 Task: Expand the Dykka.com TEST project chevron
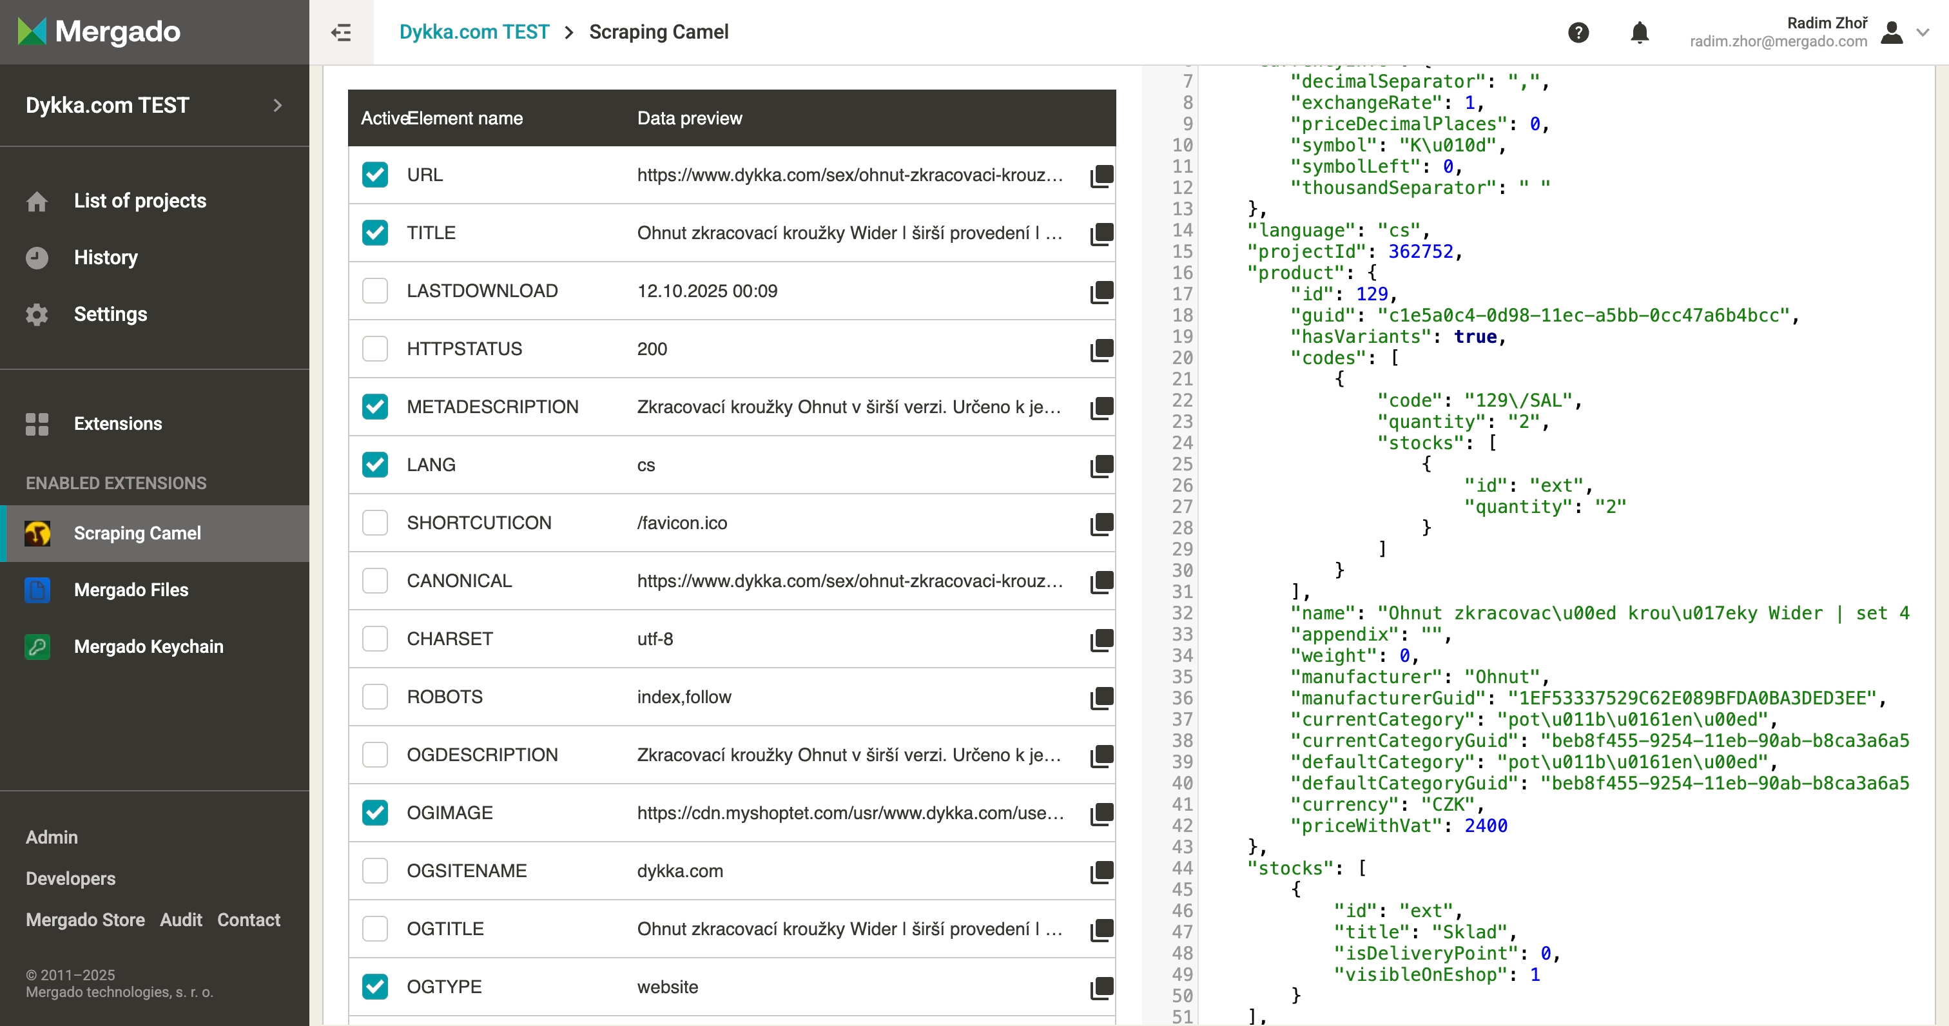[278, 105]
